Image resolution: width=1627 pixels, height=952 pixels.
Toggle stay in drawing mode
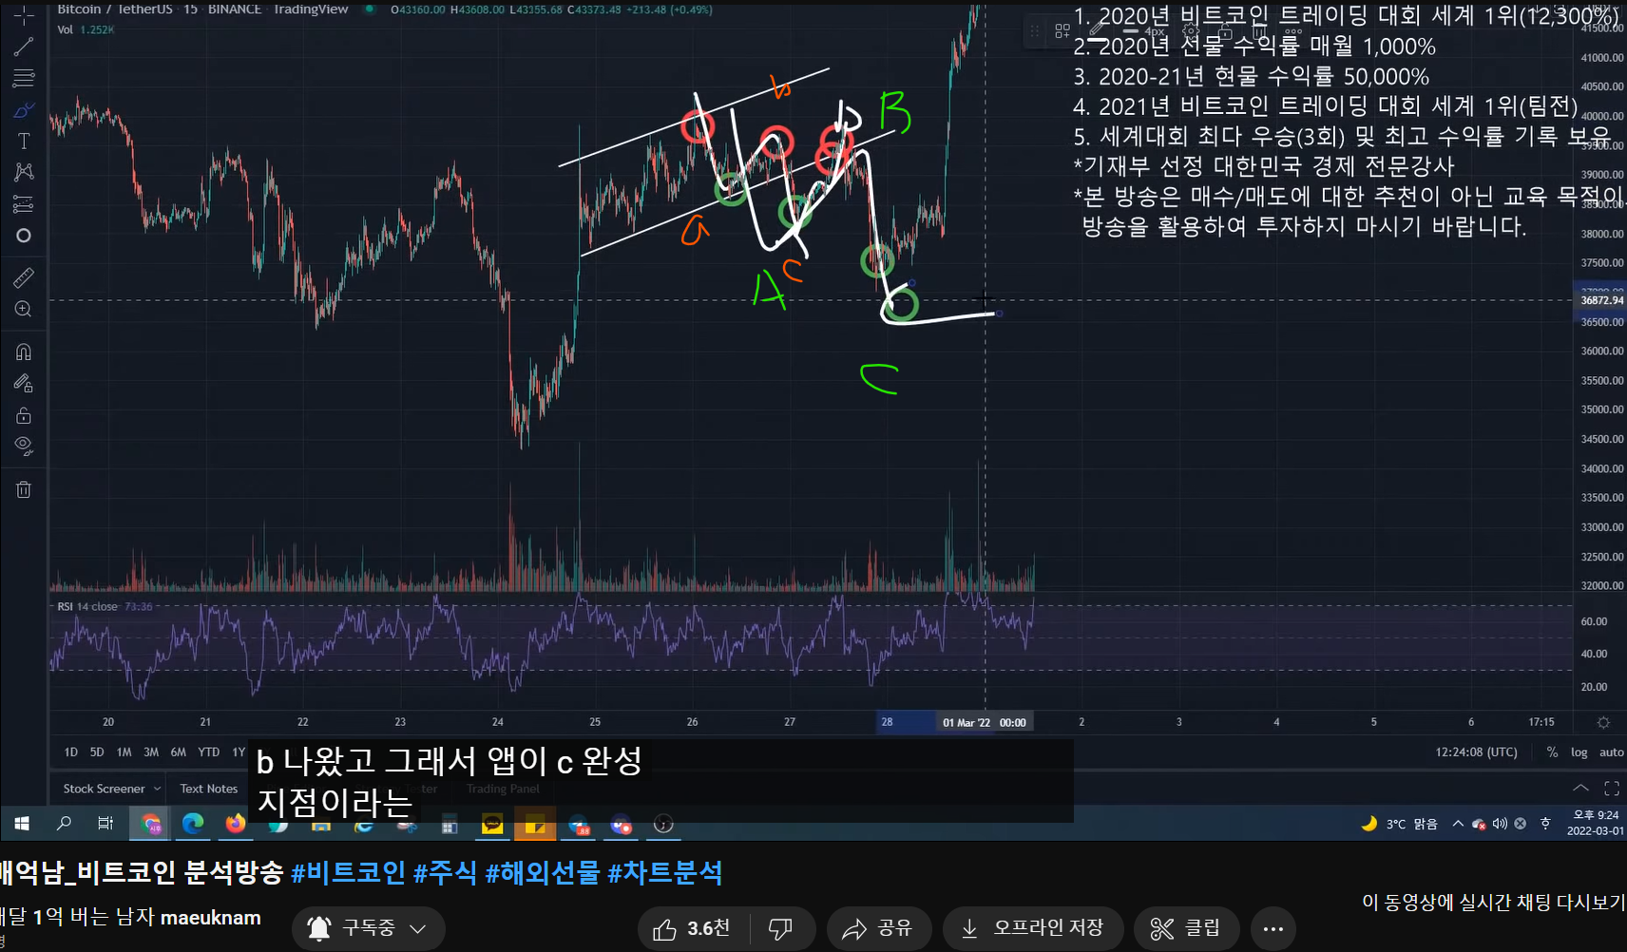(x=24, y=384)
